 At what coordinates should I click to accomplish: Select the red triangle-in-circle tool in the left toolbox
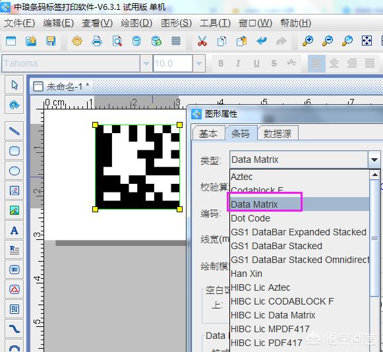(x=15, y=289)
